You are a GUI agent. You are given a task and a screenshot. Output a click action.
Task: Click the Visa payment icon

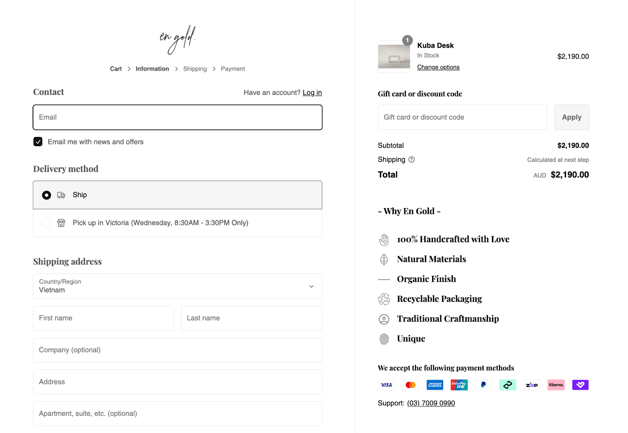click(386, 385)
